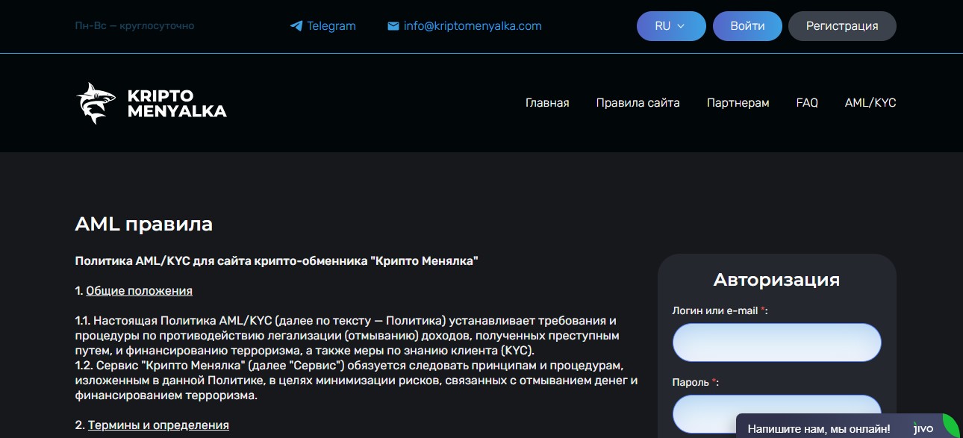Click the Политика AML/KYC bold title line
963x438 pixels.
tap(277, 261)
